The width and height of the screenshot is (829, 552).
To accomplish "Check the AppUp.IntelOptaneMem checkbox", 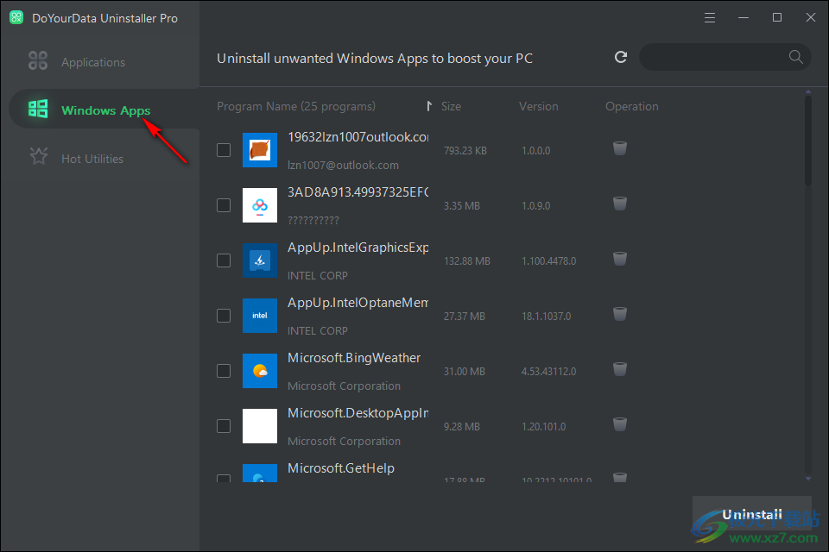I will pos(224,316).
